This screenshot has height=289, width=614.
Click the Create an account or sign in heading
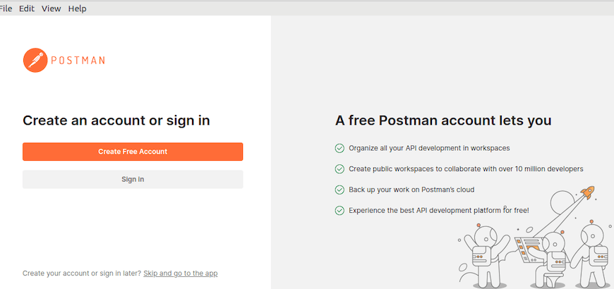click(x=116, y=121)
